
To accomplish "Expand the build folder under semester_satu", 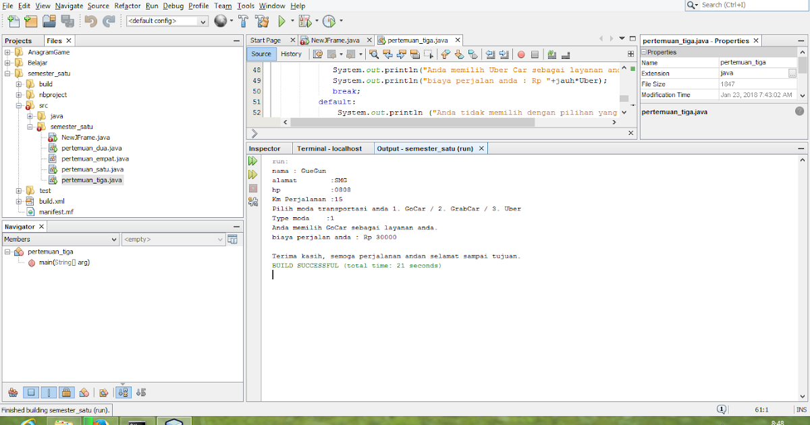I will pyautogui.click(x=19, y=84).
